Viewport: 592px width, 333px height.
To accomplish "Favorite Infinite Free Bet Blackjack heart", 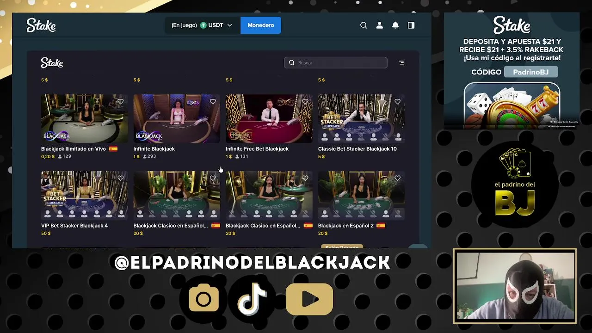I will click(305, 102).
